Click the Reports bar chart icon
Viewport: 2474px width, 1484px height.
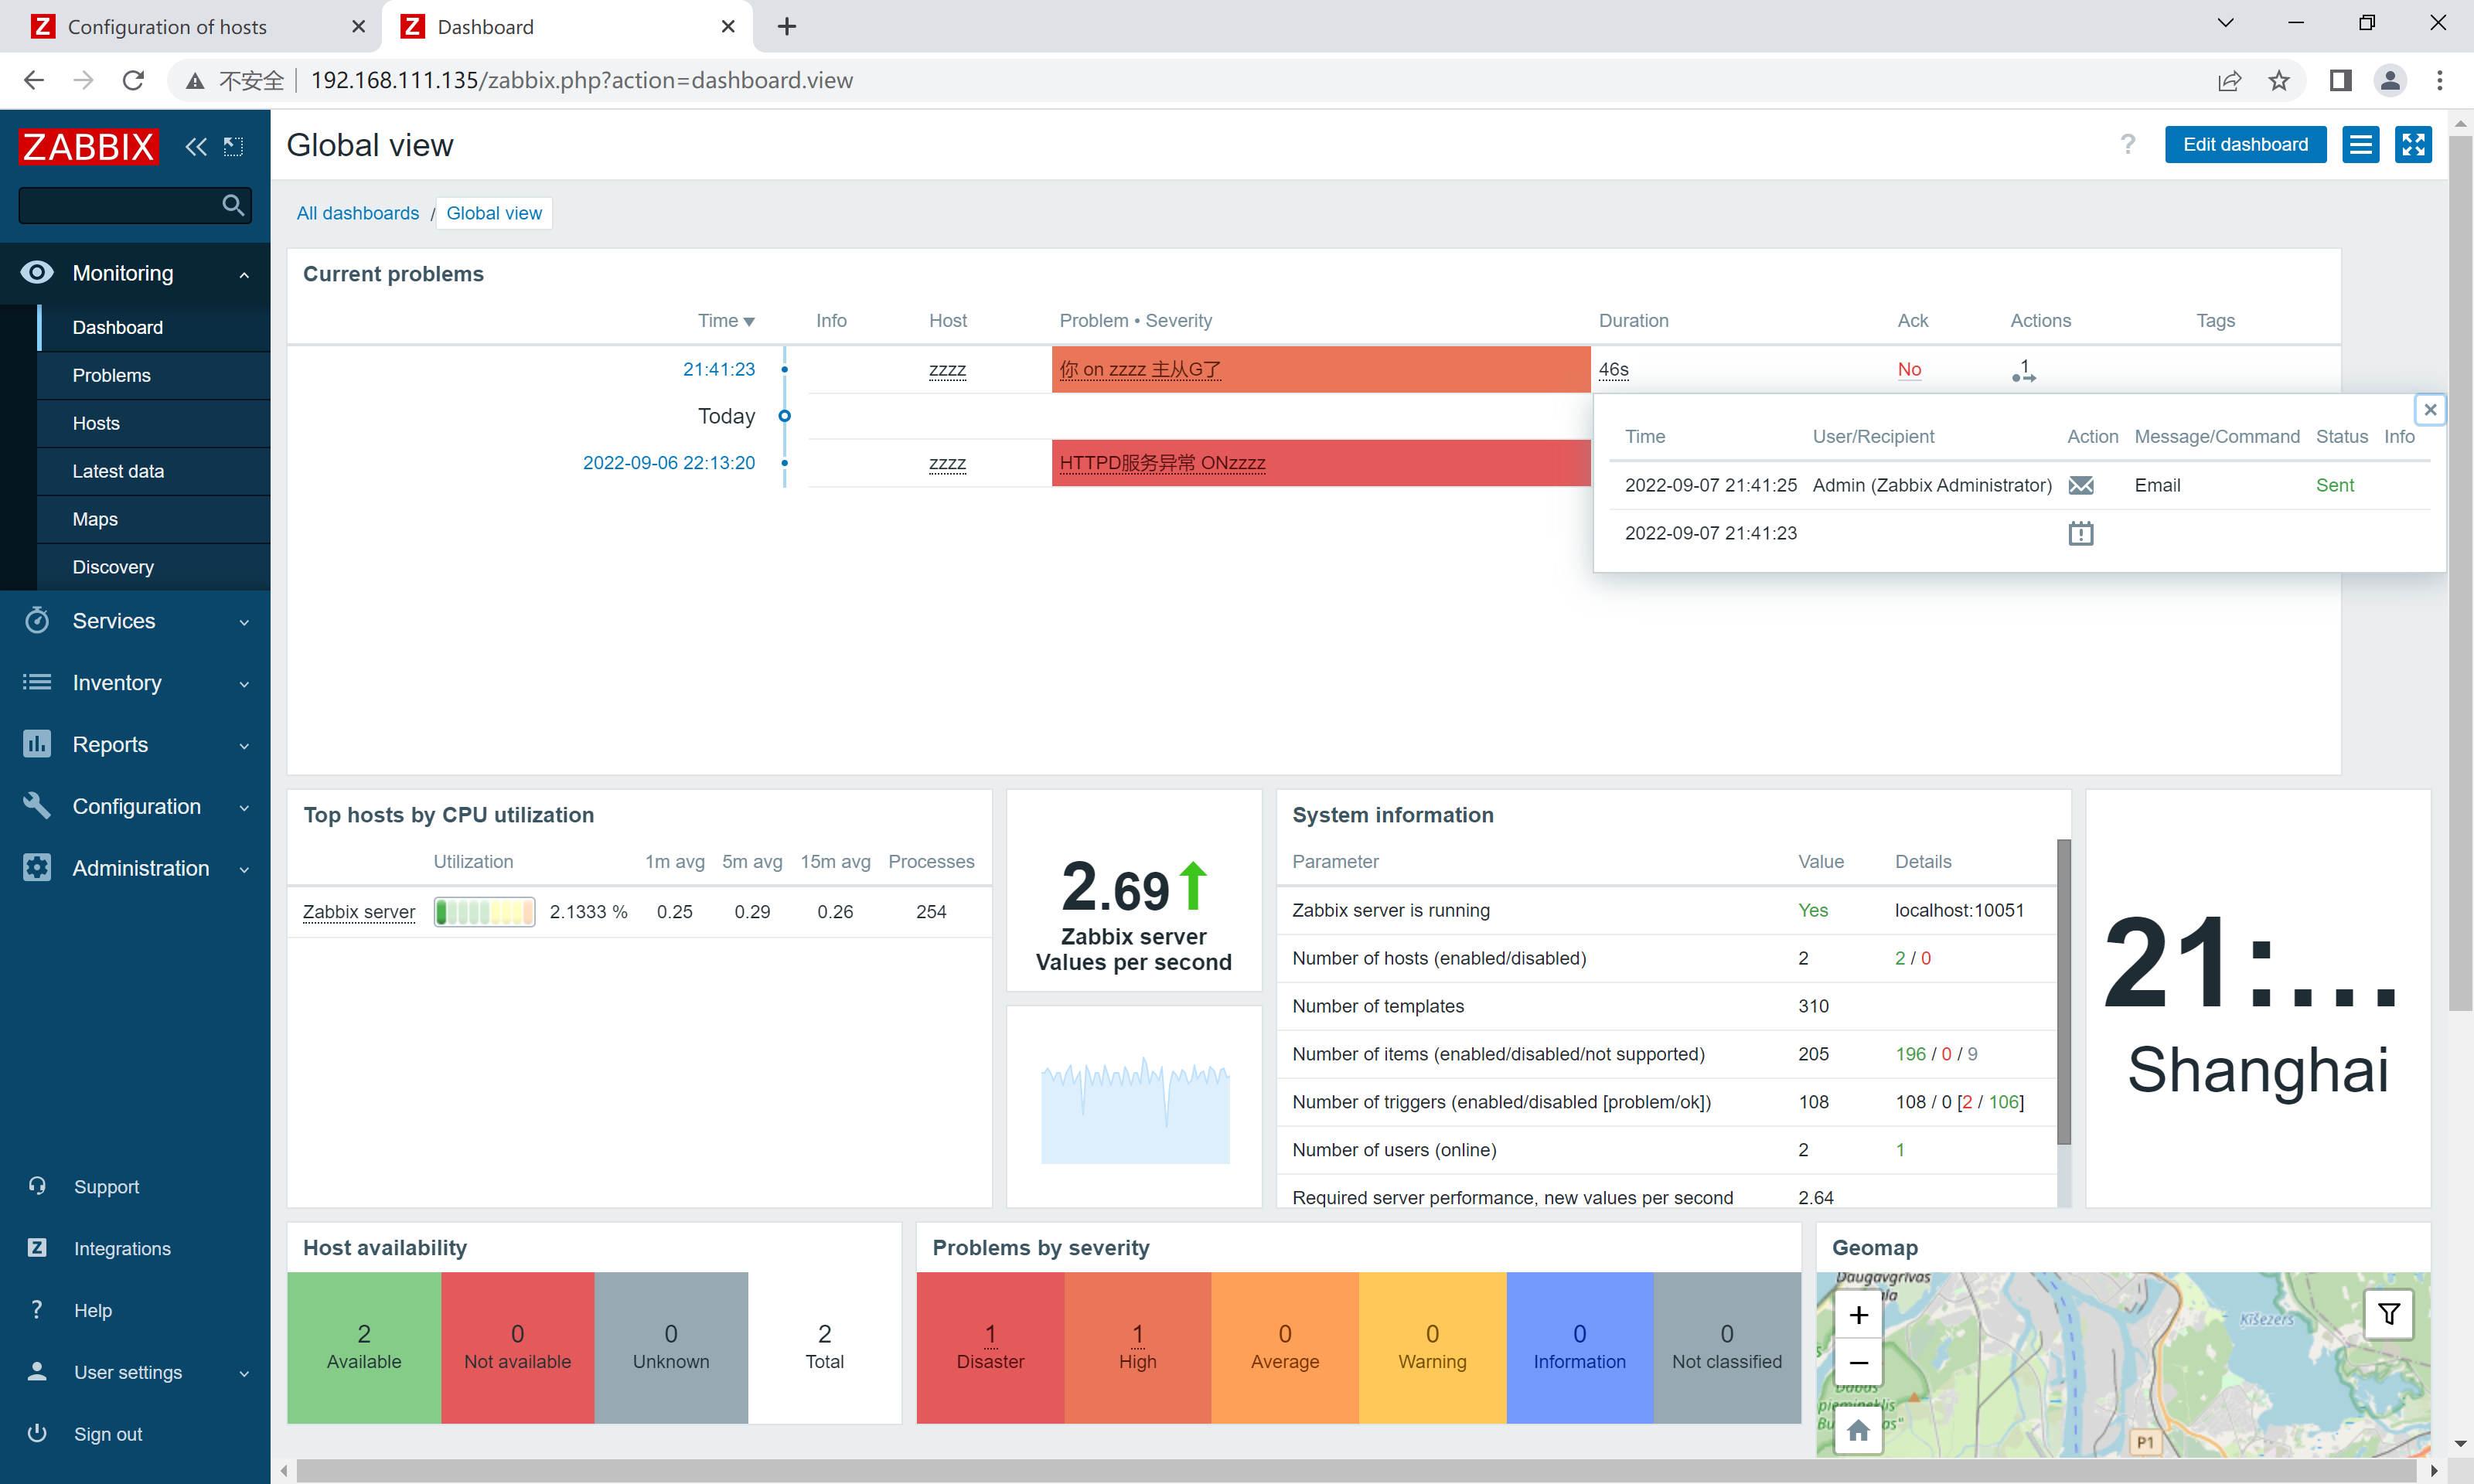click(x=37, y=745)
